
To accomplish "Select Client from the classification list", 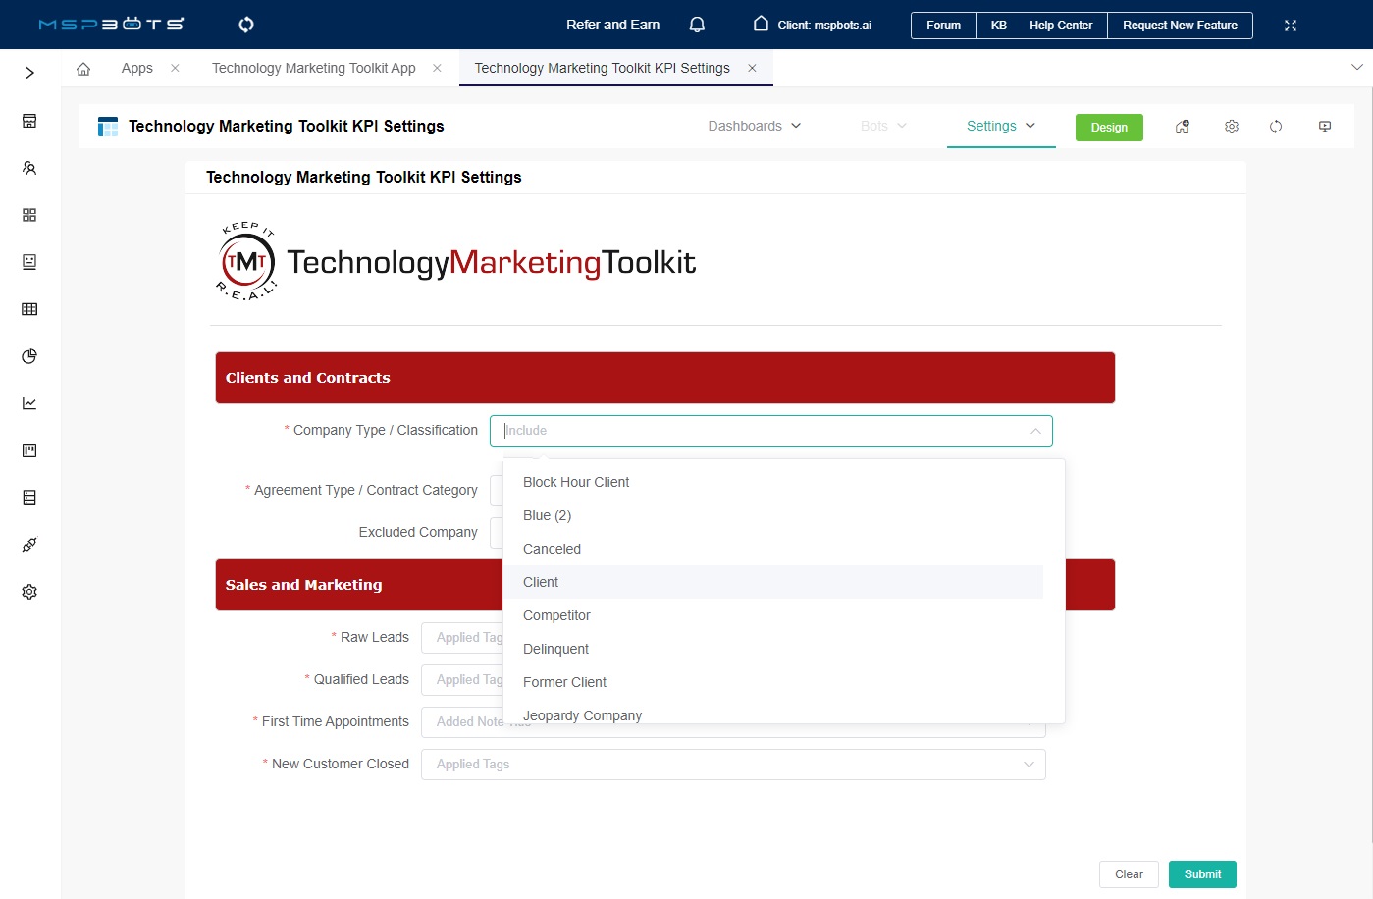I will click(541, 581).
